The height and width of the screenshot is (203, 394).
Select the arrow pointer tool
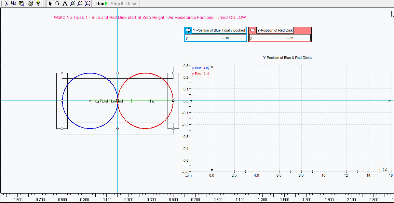point(50,4)
